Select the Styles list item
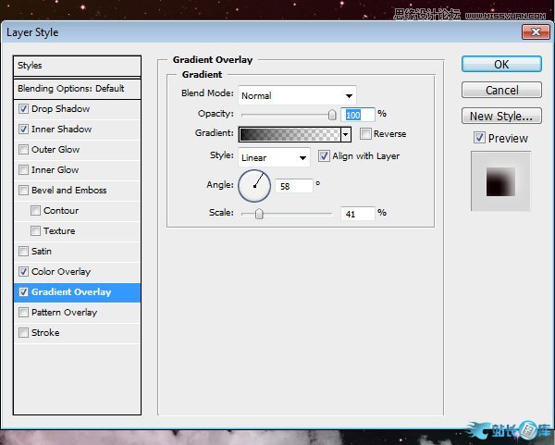Screen dimensions: 555x445 pos(77,66)
